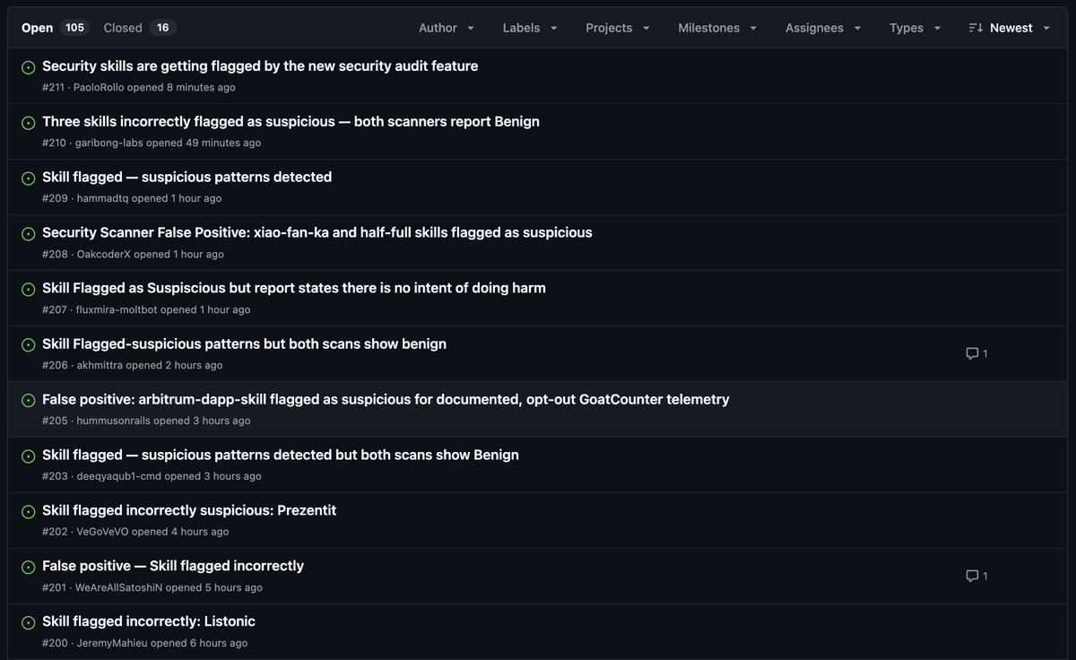Open comments on issue #201
Image resolution: width=1076 pixels, height=660 pixels.
click(976, 576)
